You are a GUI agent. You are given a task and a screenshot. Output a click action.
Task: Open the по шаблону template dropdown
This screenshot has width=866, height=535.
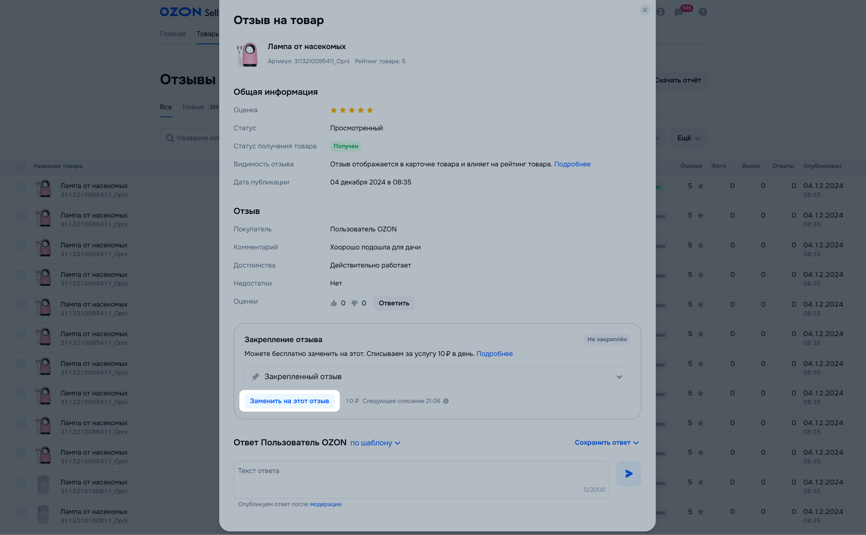375,443
